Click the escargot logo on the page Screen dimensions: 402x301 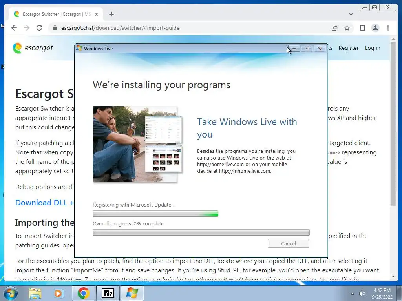point(33,48)
